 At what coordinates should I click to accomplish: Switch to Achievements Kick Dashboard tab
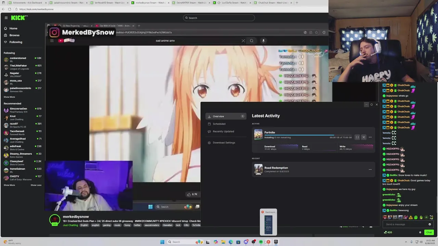(x=27, y=3)
